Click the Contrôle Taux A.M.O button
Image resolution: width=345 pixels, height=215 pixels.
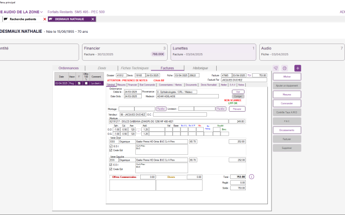287,112
